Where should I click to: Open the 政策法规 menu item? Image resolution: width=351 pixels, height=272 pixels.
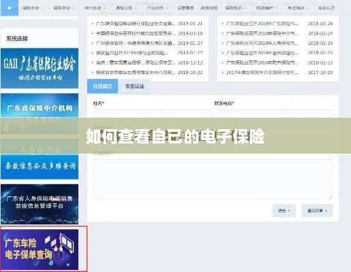point(209,8)
